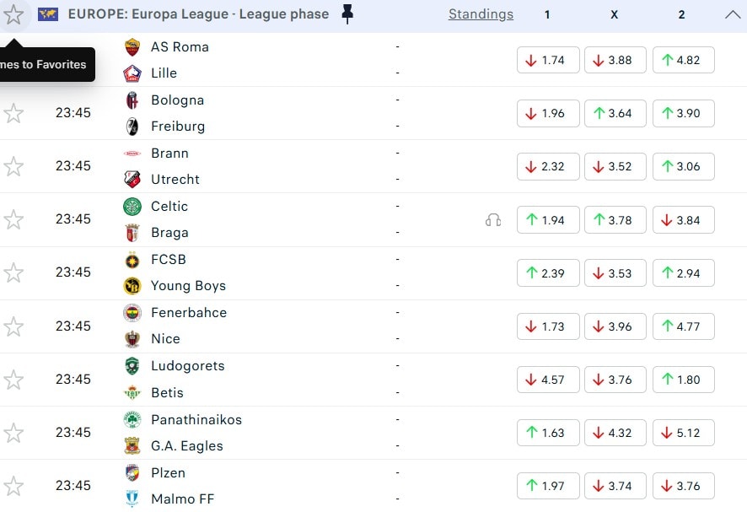The height and width of the screenshot is (512, 747).
Task: Open Europa League - League phase title link
Action: (198, 14)
